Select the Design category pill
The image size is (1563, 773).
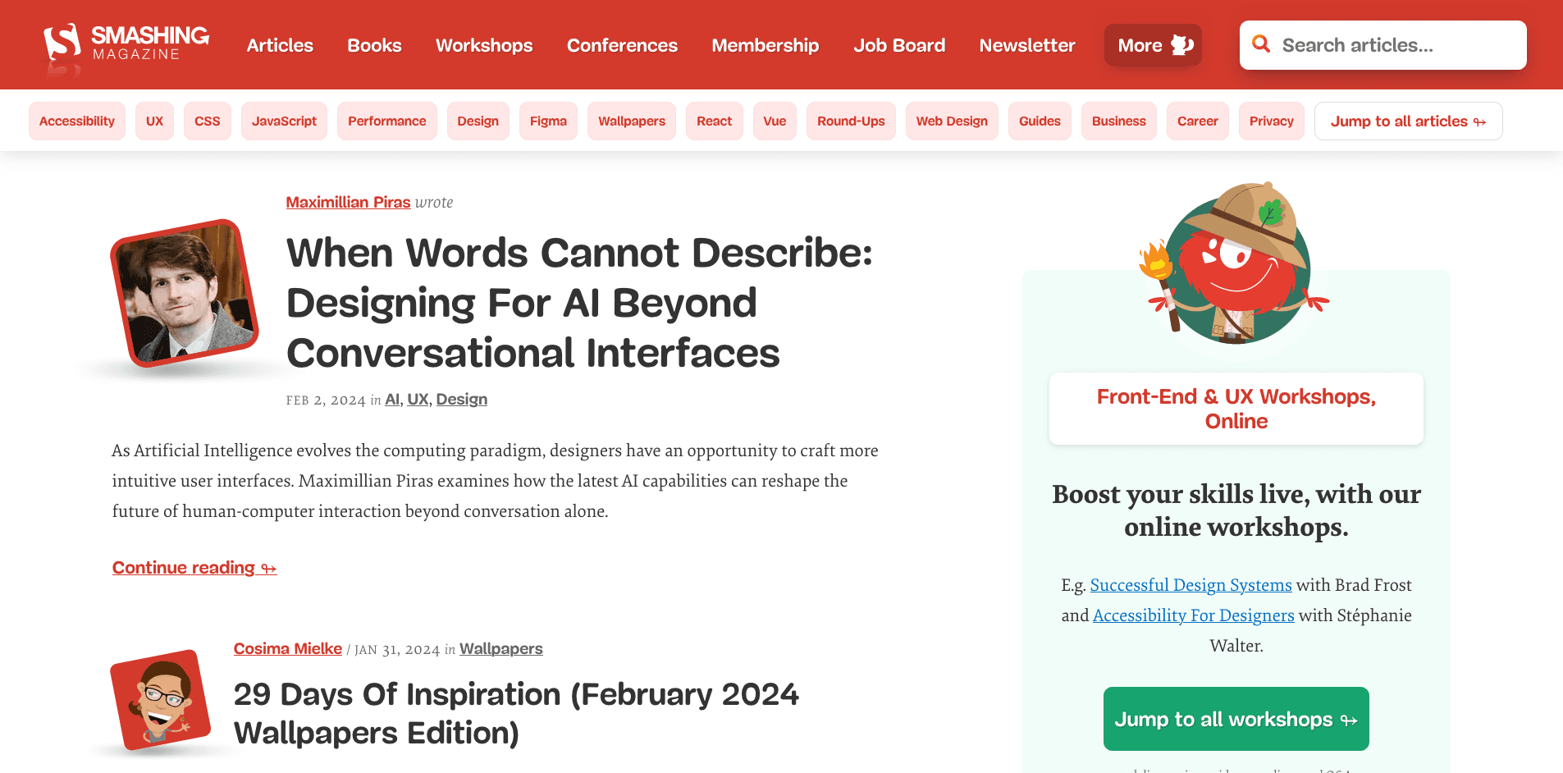(478, 121)
